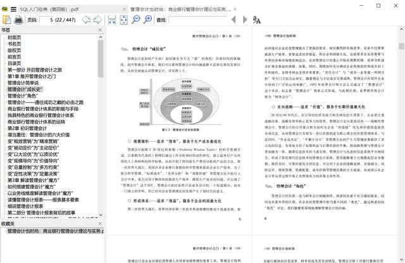Close the SQL入门经典 tab
405x263 pixels.
(x=124, y=10)
